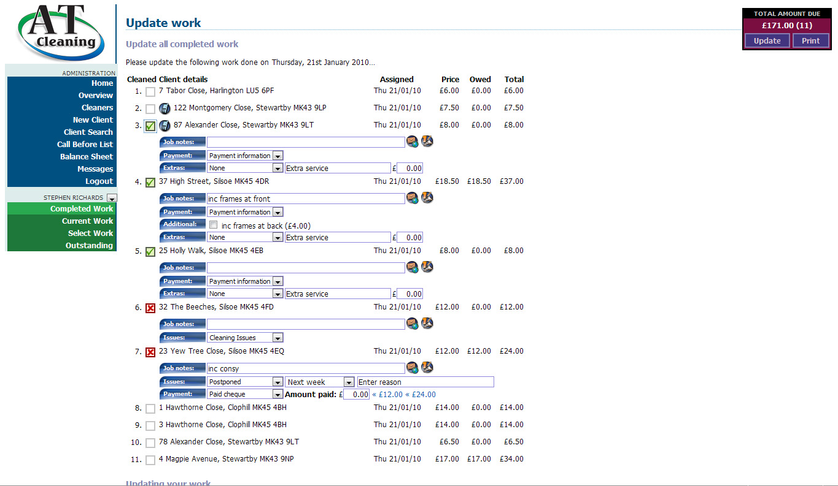
Task: Open Outstanding in the cleaner menu
Action: (89, 246)
